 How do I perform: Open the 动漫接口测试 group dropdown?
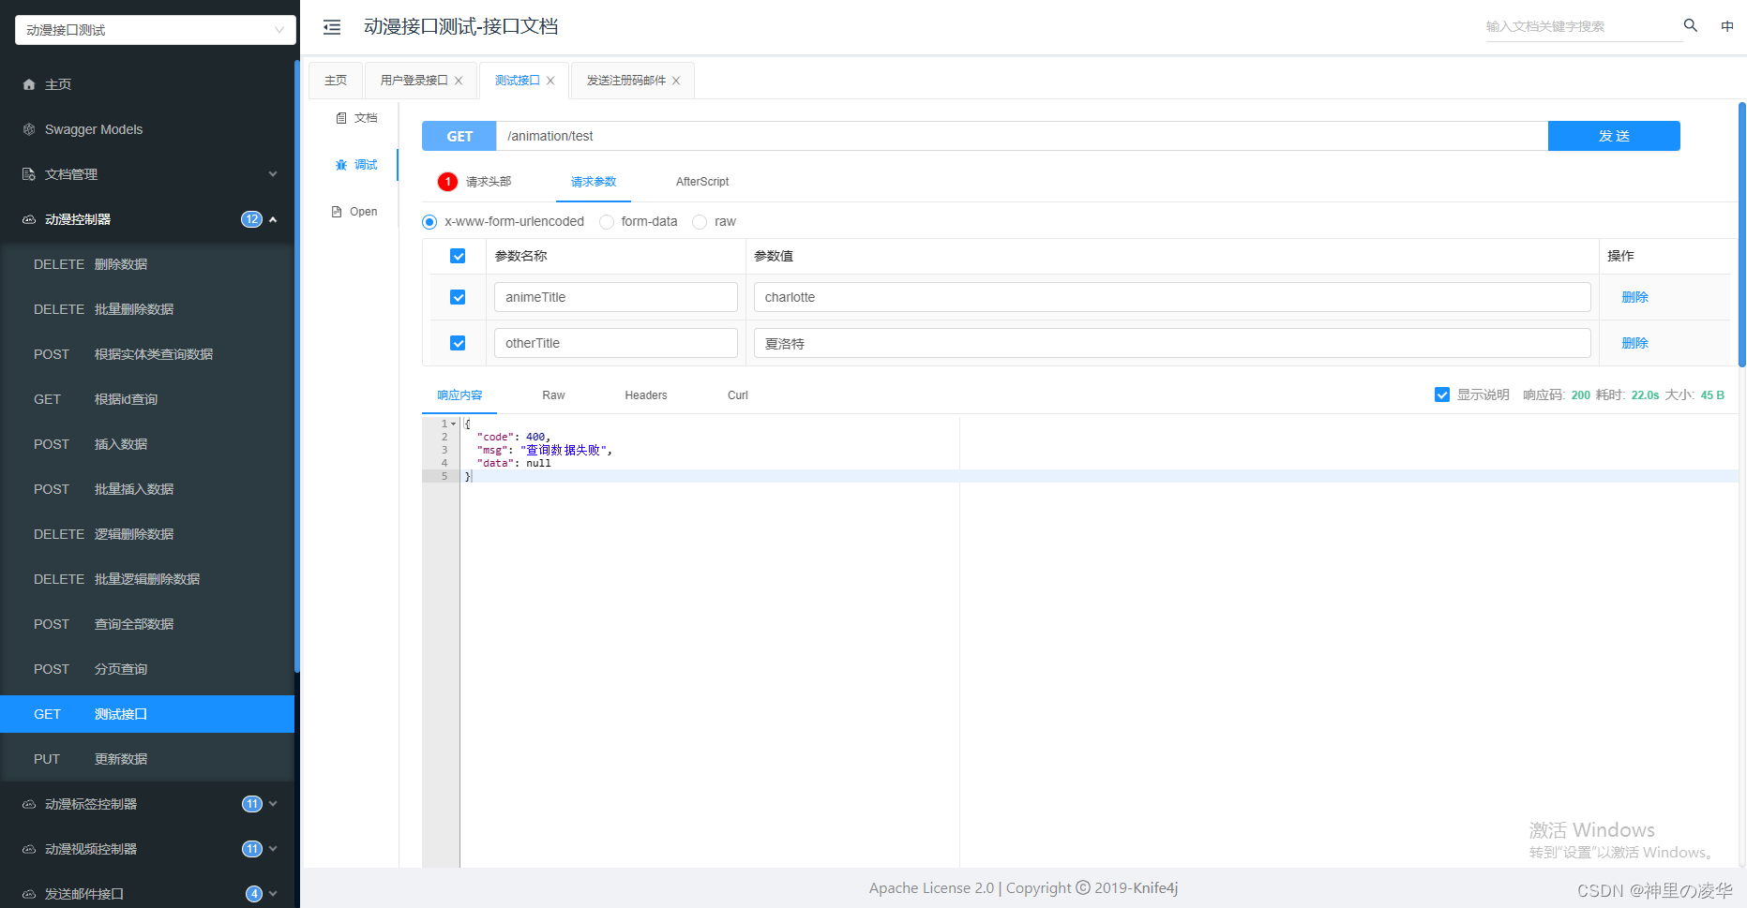(156, 30)
